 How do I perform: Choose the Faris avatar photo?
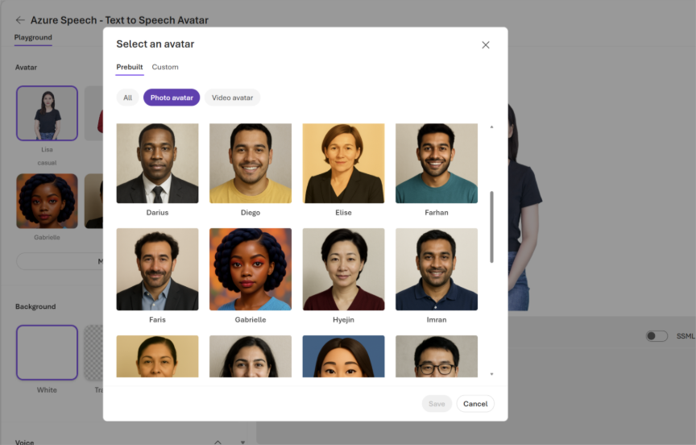[158, 269]
